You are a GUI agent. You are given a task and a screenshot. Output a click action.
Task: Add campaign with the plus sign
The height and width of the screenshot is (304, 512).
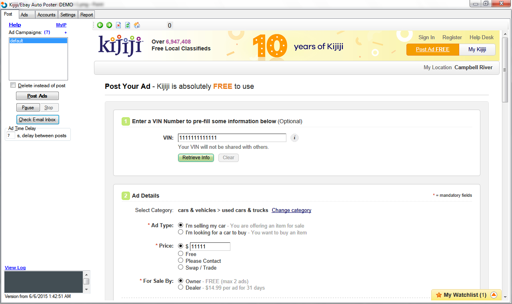[66, 32]
